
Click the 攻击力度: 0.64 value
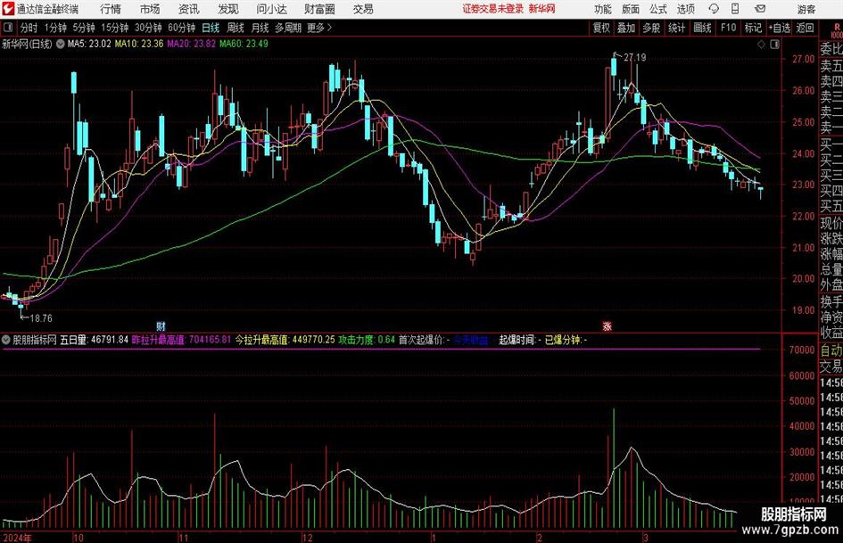[x=367, y=340]
